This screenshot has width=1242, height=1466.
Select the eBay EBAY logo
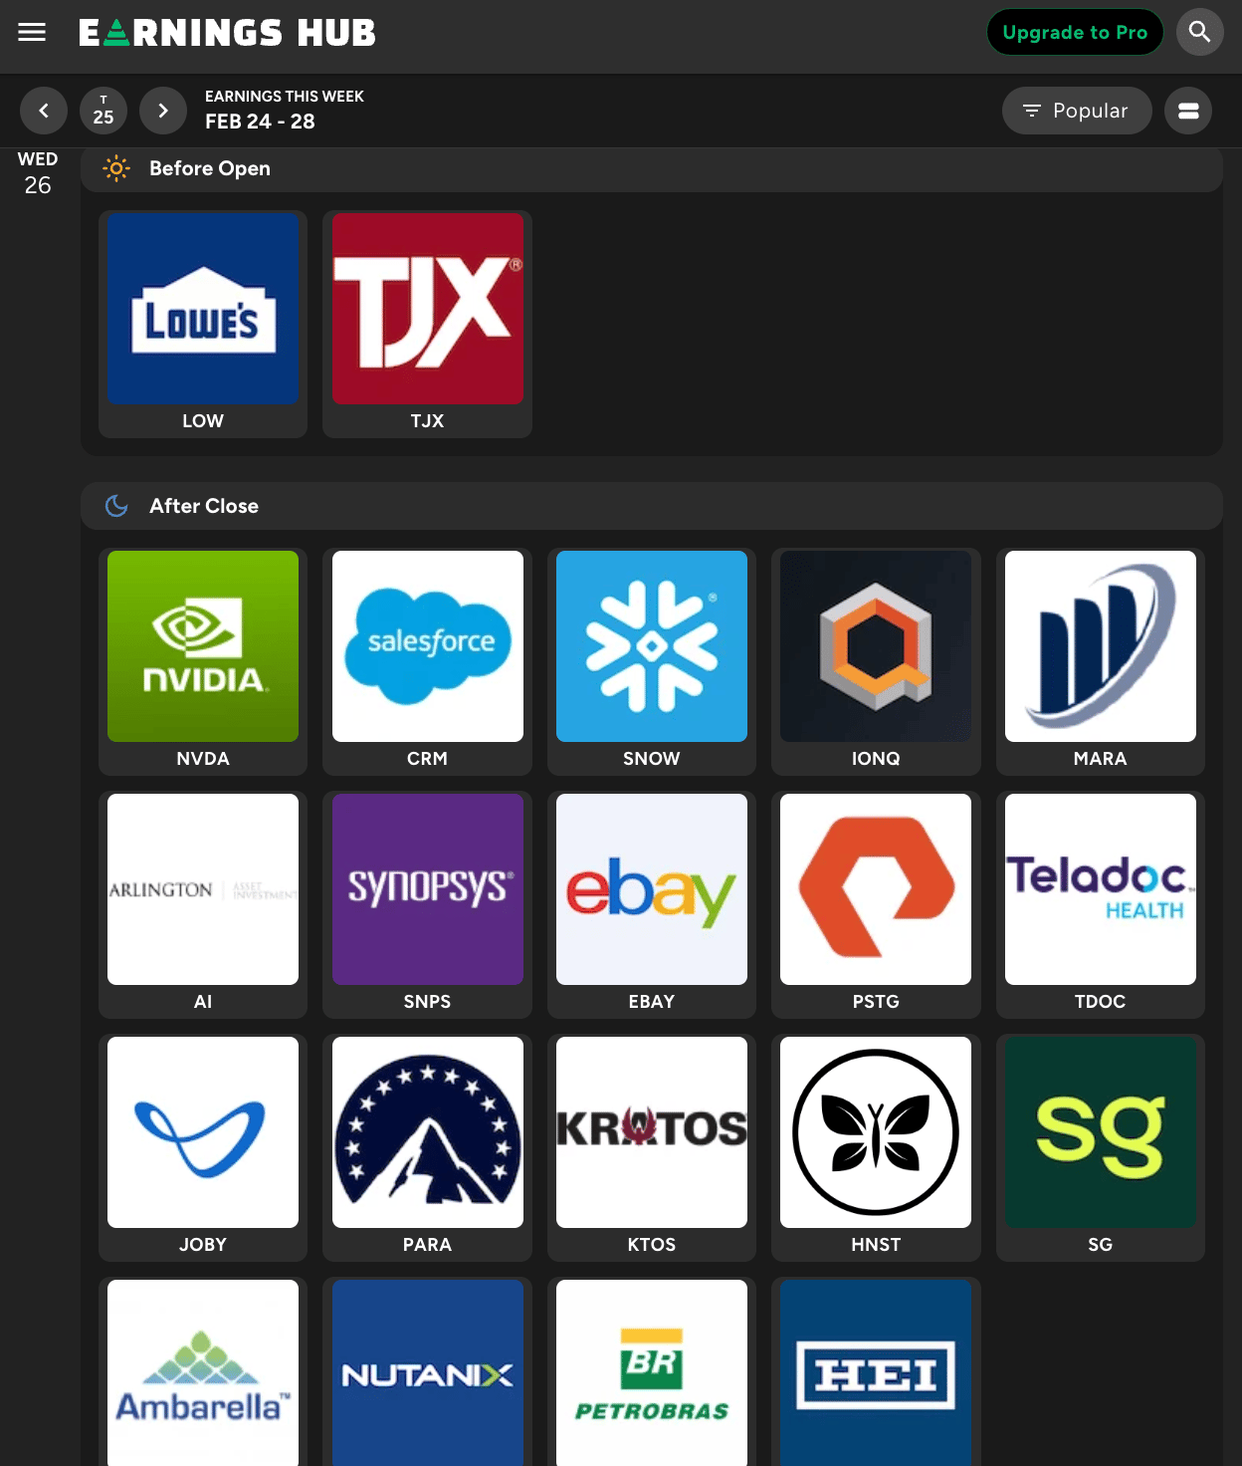pyautogui.click(x=652, y=889)
